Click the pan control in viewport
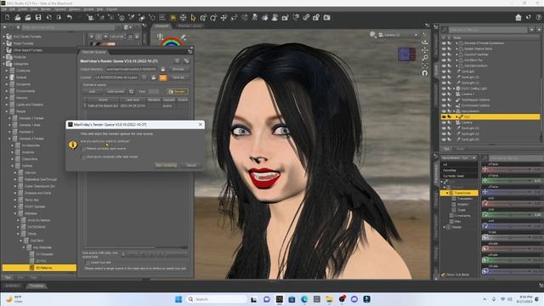 click(425, 50)
